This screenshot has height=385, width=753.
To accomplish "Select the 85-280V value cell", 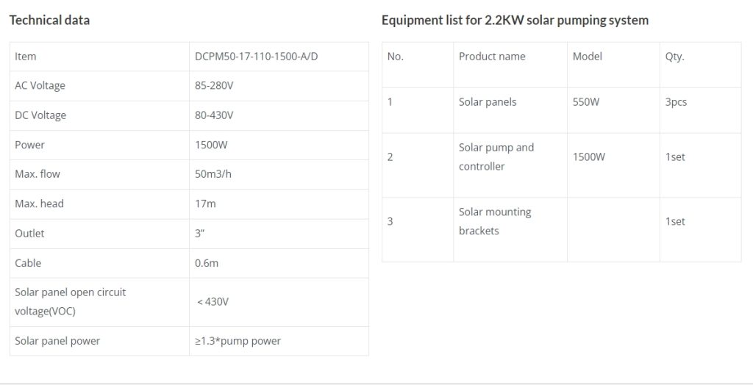I will [x=279, y=87].
